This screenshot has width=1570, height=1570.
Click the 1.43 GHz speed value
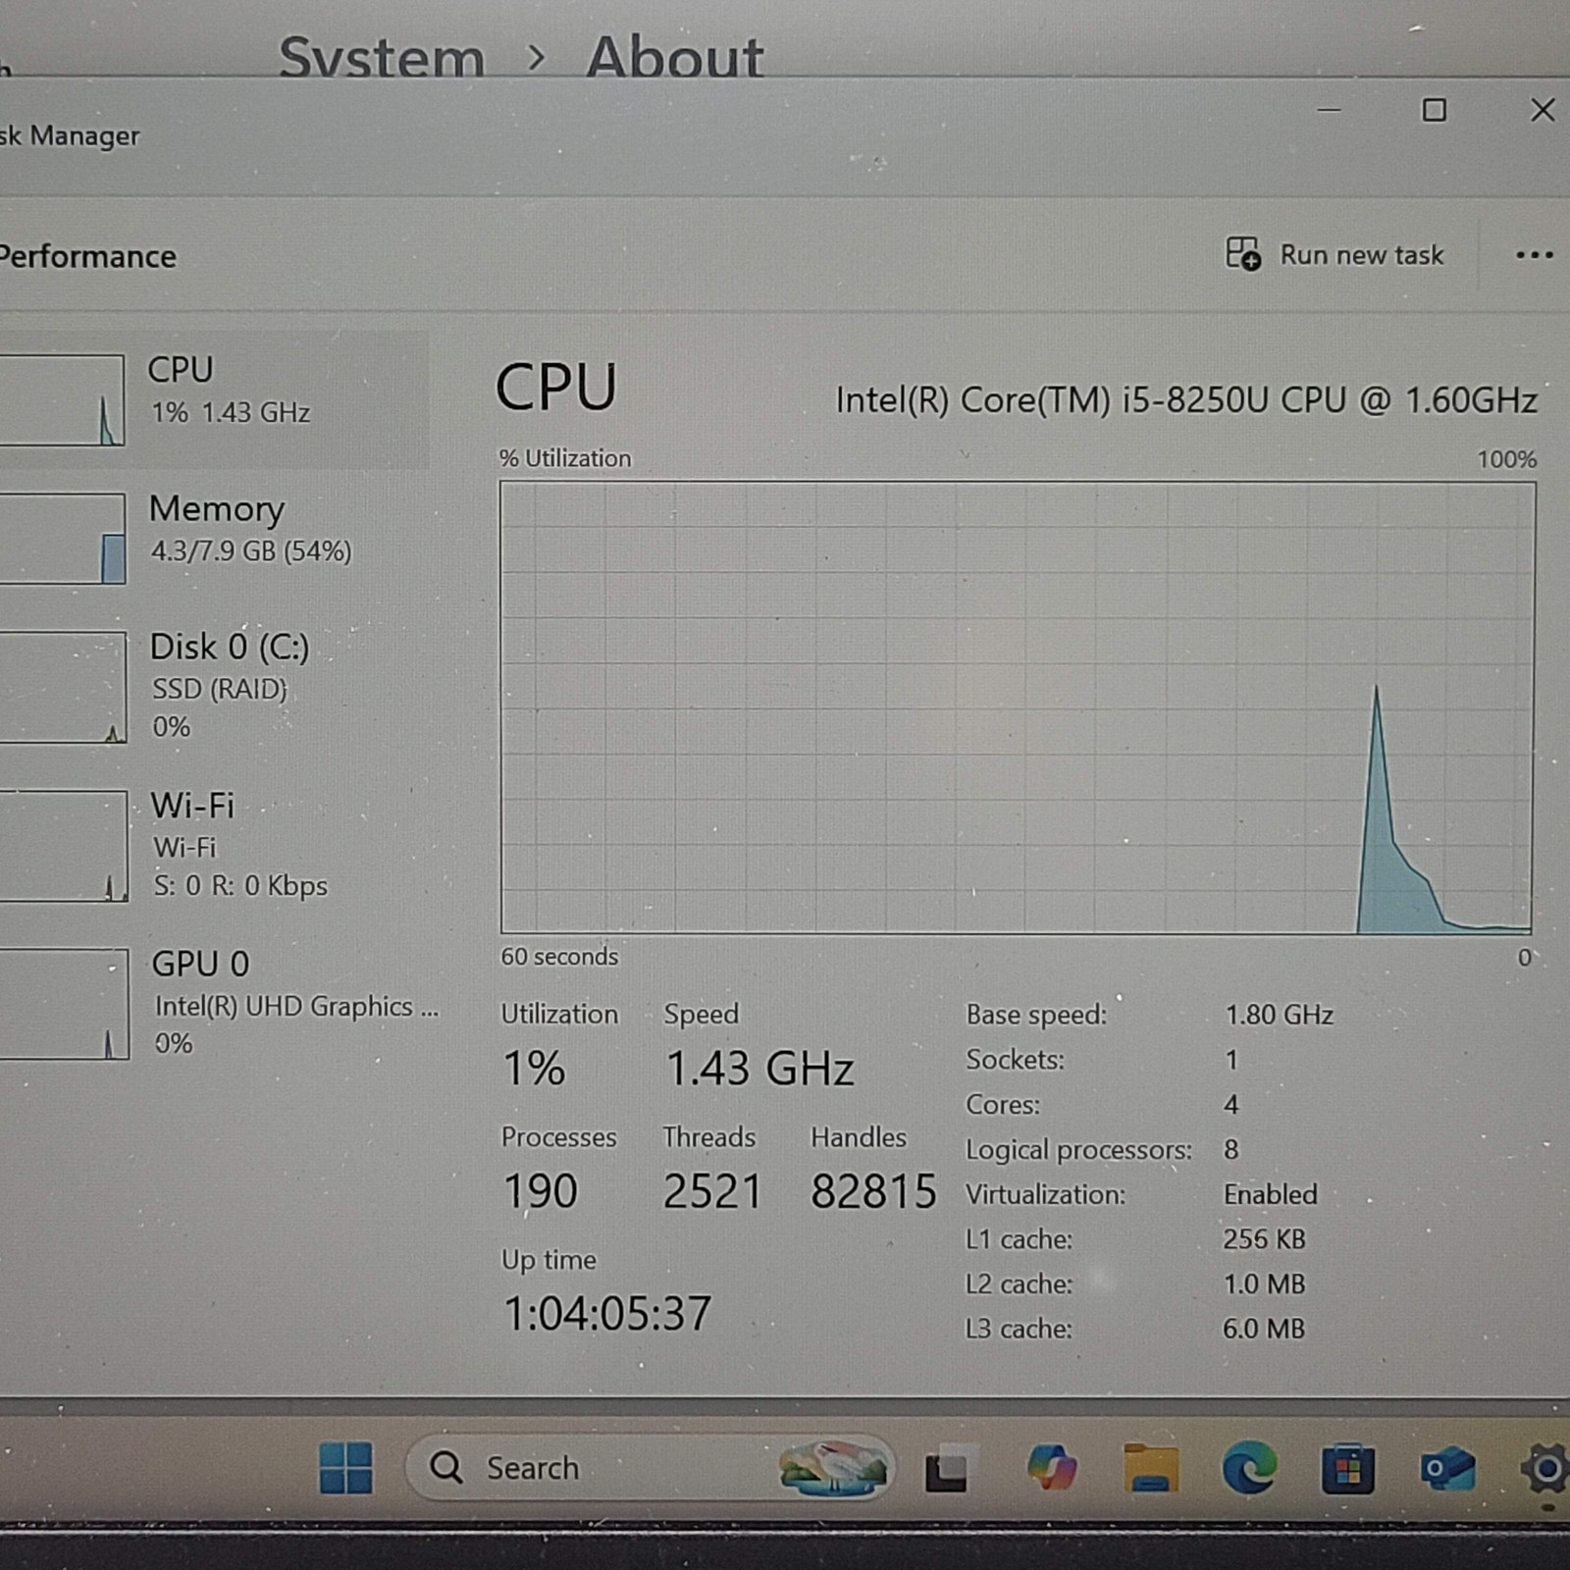759,1069
